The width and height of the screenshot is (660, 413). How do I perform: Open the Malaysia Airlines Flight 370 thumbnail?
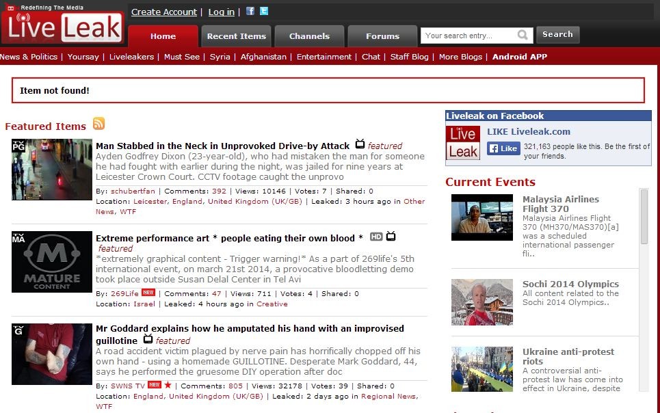[x=481, y=217]
